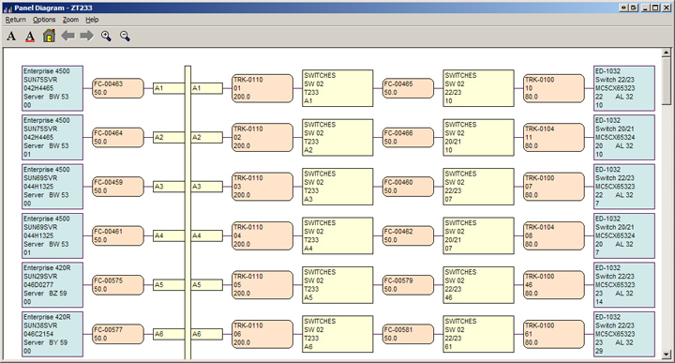Click the vertical scrollbar up arrow
Screen dimensions: 675x363
(x=666, y=53)
